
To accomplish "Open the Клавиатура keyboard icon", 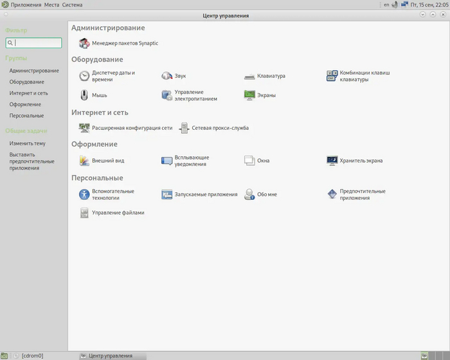I will pyautogui.click(x=249, y=76).
